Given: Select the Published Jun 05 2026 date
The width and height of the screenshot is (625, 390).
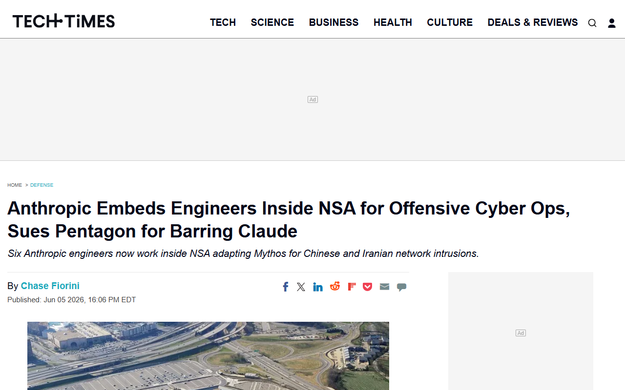Looking at the screenshot, I should [72, 300].
